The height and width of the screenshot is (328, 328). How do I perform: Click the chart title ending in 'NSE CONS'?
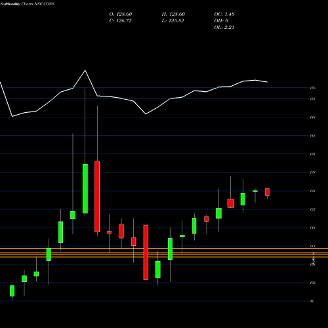tap(28, 4)
